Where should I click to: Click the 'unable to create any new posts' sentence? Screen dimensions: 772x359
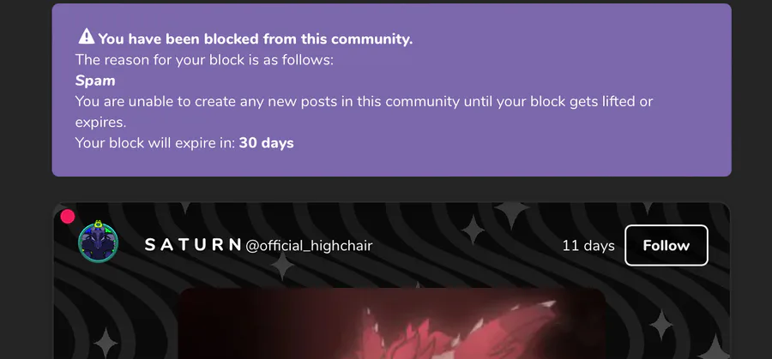(364, 111)
